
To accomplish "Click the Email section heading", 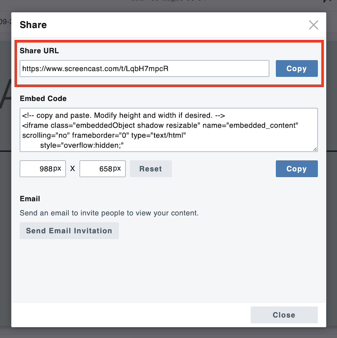I will coord(30,199).
